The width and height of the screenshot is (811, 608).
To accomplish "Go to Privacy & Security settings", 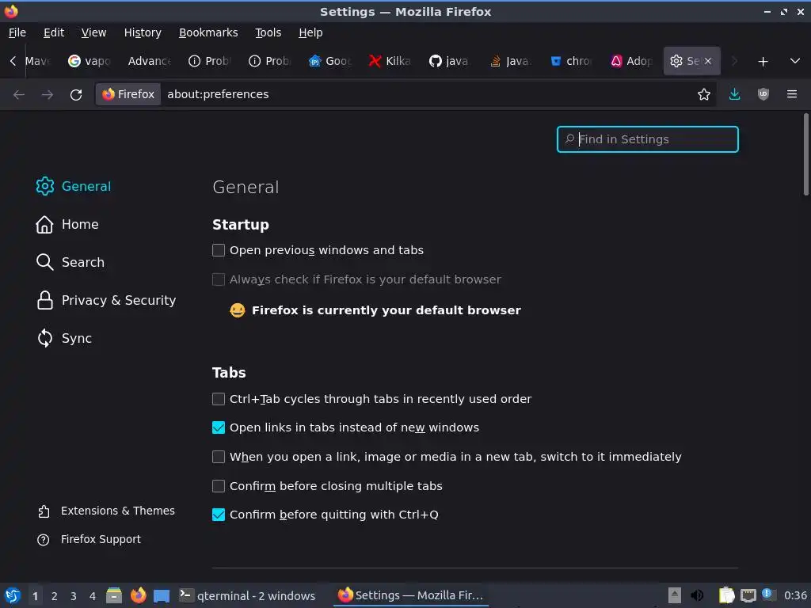I will point(119,300).
